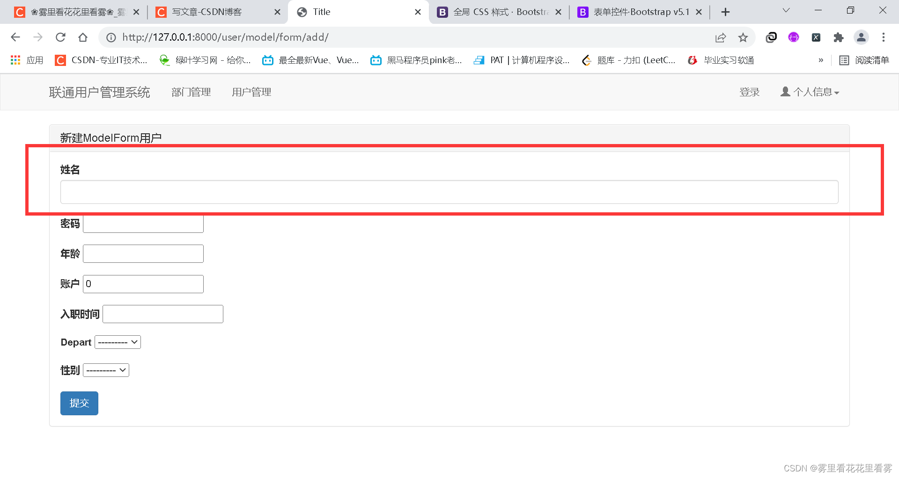Bookmark this page with the star
The width and height of the screenshot is (899, 477).
(743, 37)
